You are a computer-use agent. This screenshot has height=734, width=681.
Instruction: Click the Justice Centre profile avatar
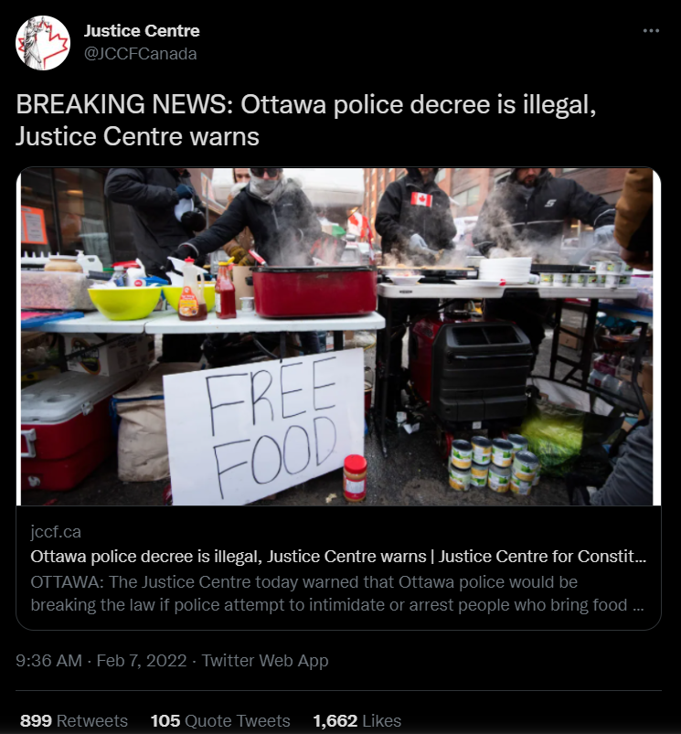click(43, 43)
